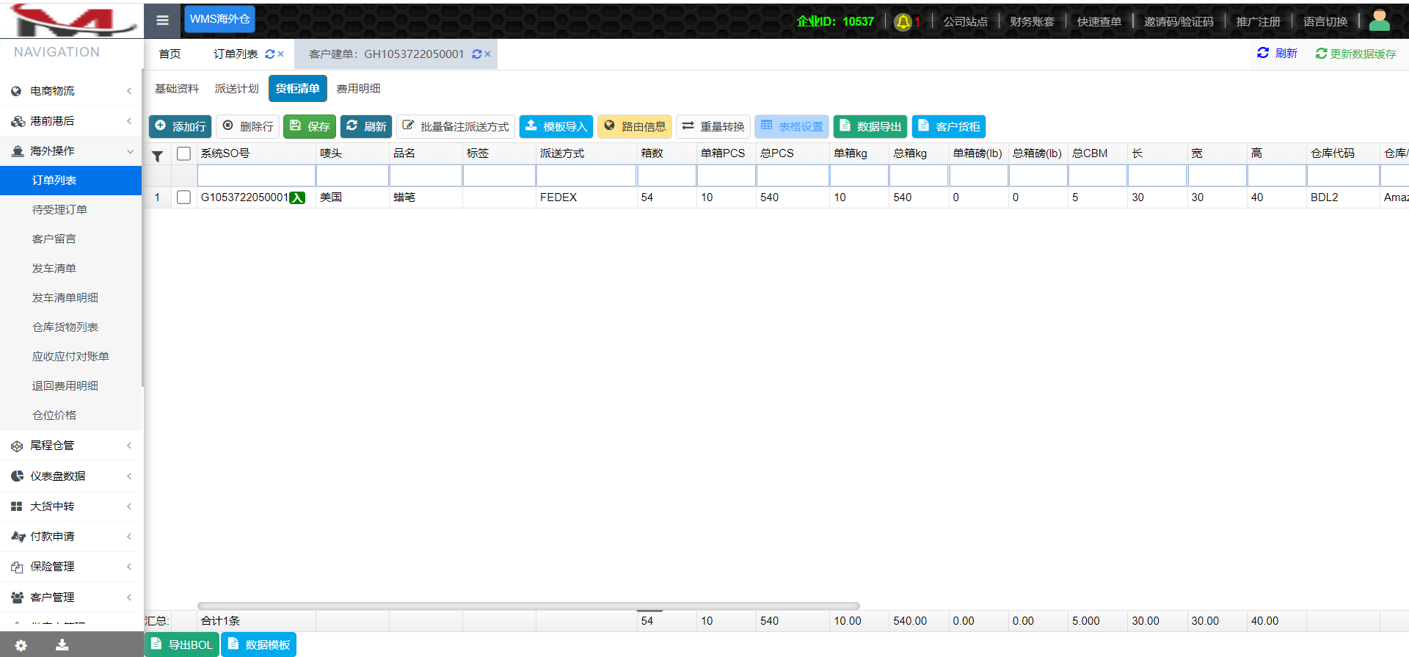Click the table filter funnel icon

[x=157, y=156]
